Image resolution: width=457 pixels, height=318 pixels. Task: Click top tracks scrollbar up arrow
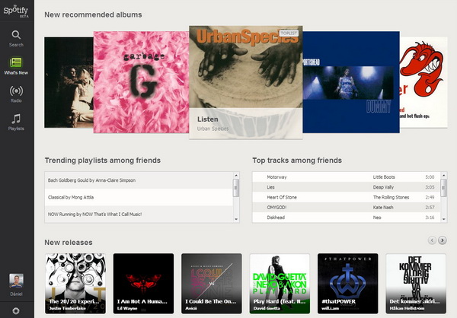pos(443,175)
